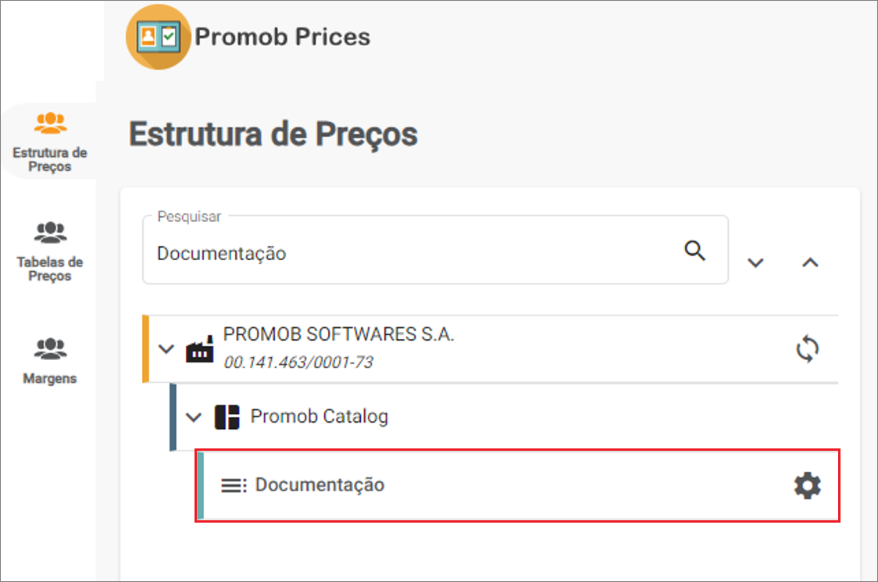This screenshot has height=582, width=878.
Task: Select the Promob Catalog tree item
Action: 504,417
